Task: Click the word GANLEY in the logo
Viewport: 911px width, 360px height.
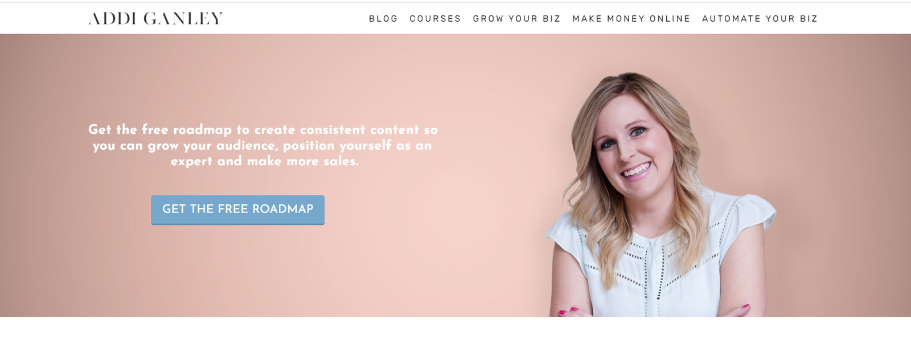Action: pos(183,19)
